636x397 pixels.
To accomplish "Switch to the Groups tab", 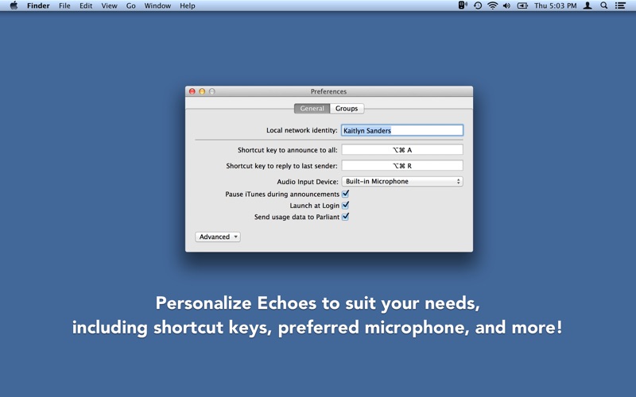I will click(347, 109).
